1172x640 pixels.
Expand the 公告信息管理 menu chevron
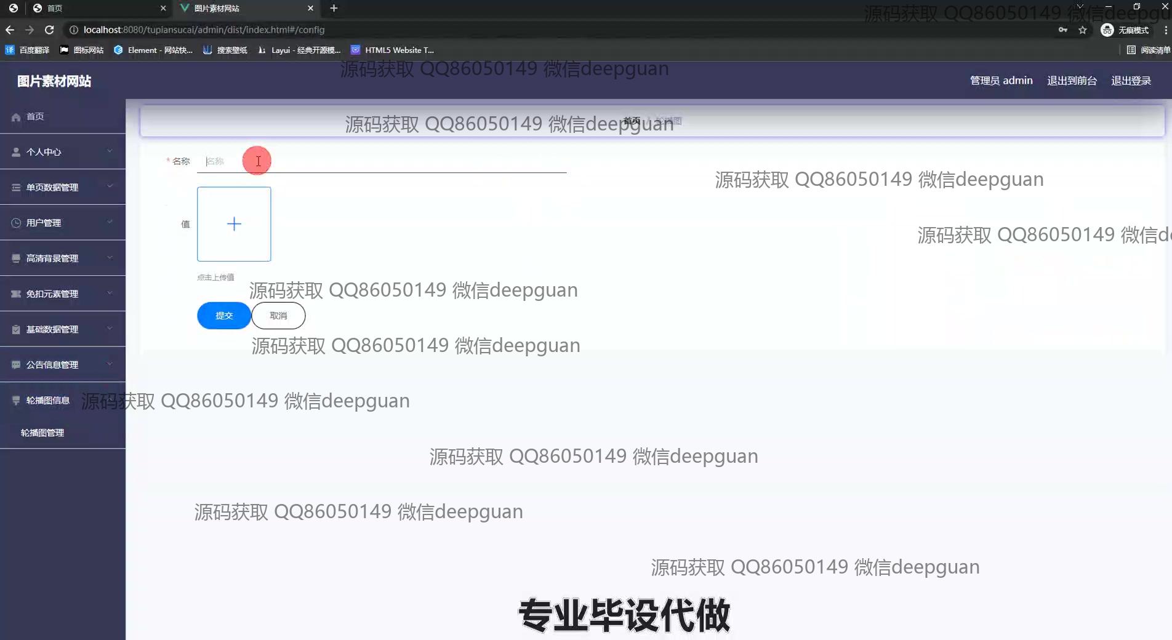point(110,364)
